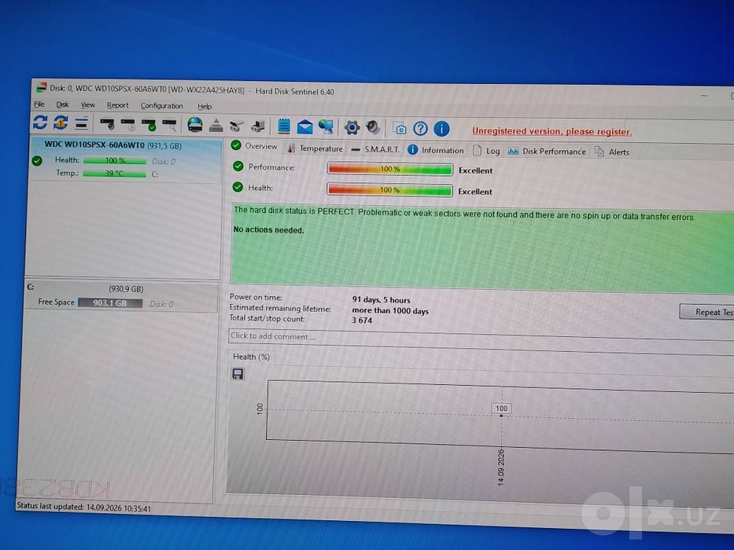Click the '91 days, 5 hours' value

click(381, 300)
